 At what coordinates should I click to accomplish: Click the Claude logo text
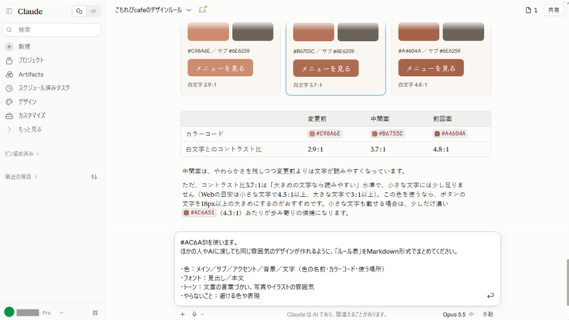tap(30, 11)
